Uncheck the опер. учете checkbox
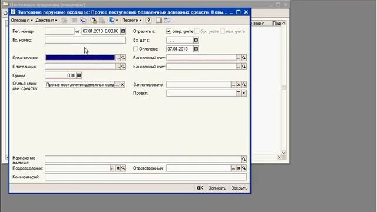Image resolution: width=377 pixels, height=212 pixels. [169, 31]
